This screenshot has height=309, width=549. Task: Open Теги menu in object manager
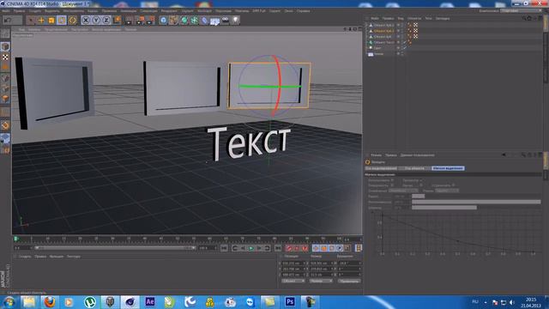point(428,18)
